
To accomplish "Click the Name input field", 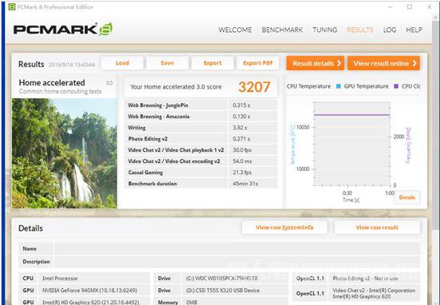I will (x=237, y=248).
